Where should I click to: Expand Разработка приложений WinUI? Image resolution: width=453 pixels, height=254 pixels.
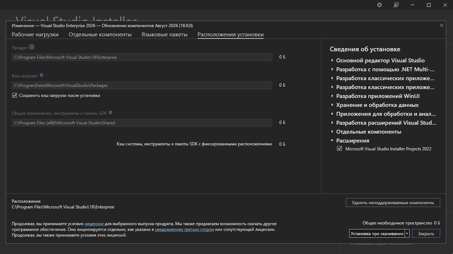(x=332, y=96)
